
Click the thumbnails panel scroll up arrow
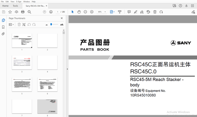tap(64, 30)
